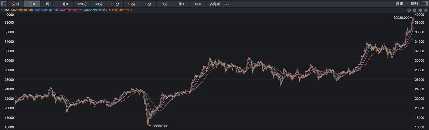This screenshot has width=429, height=130.
Task: Select the 1分 period tab
Action: 165,4
